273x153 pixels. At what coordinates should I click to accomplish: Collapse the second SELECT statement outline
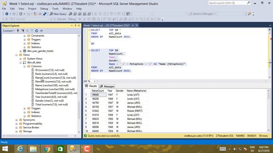coord(90,50)
